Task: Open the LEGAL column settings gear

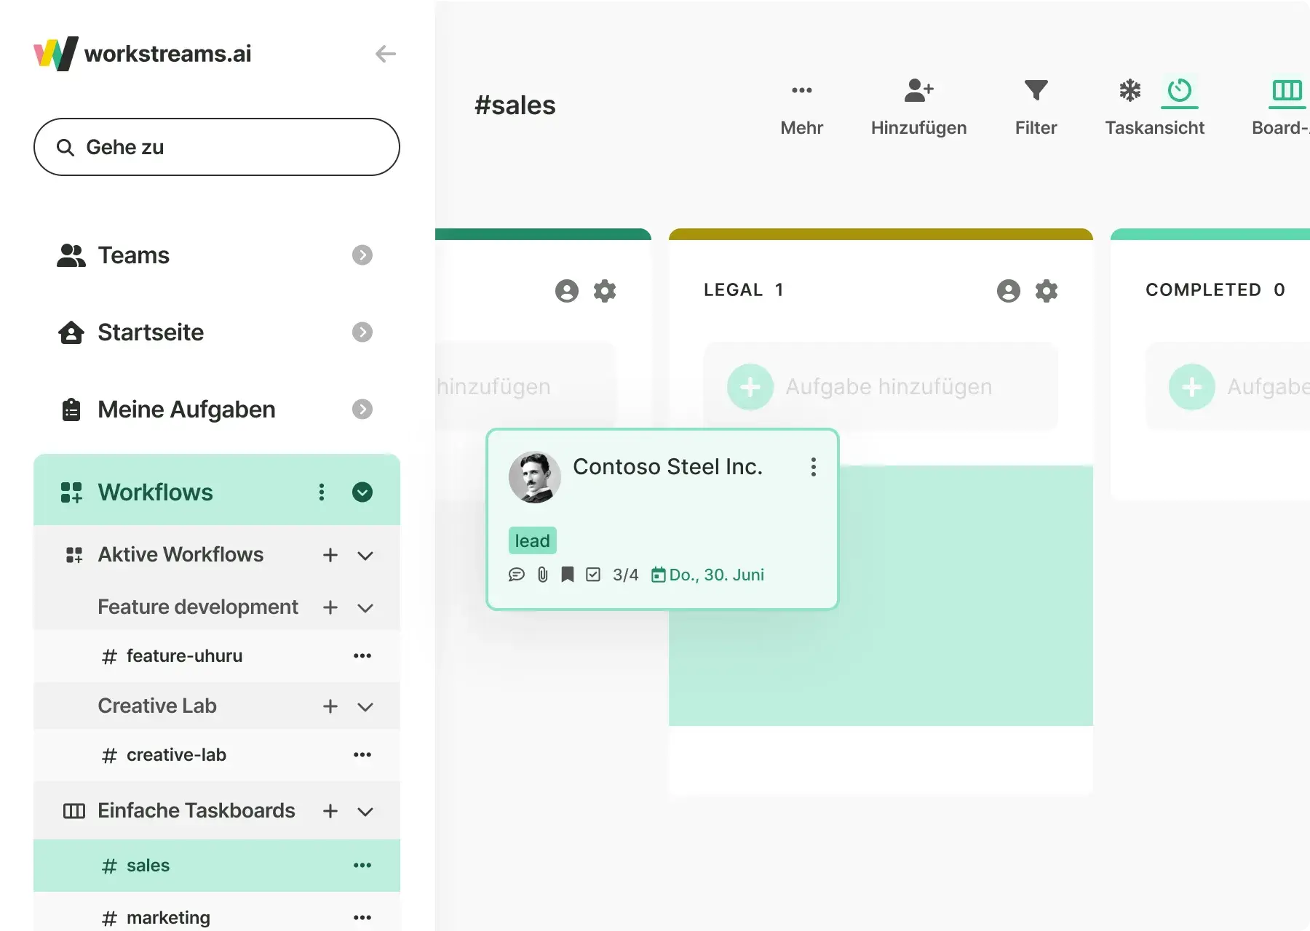Action: pos(1047,291)
